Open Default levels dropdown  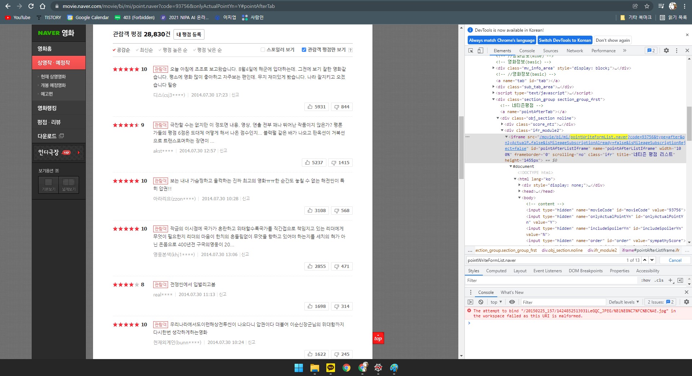(624, 302)
